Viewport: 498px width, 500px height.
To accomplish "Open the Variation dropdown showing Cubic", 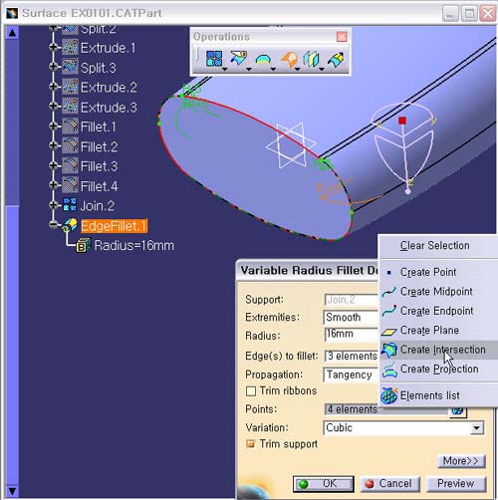I will (477, 427).
